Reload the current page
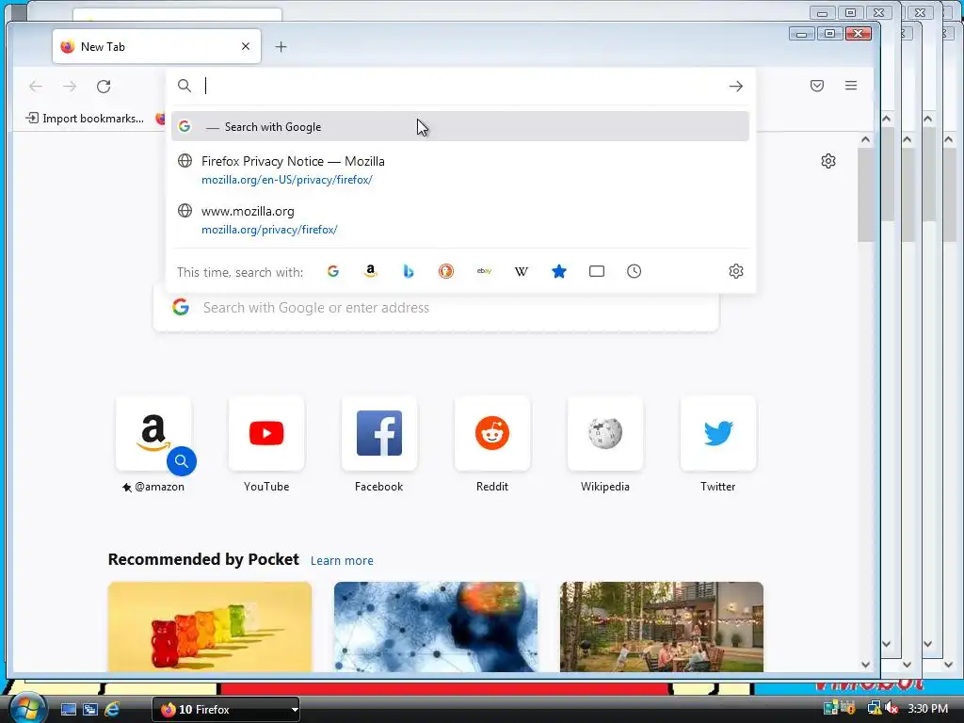The image size is (964, 723). coord(104,86)
